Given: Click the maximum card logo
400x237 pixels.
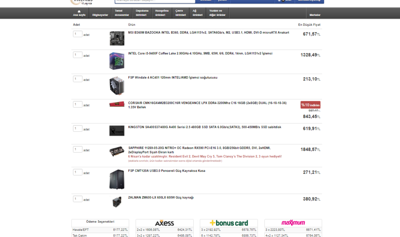Looking at the screenshot, I should (x=293, y=223).
